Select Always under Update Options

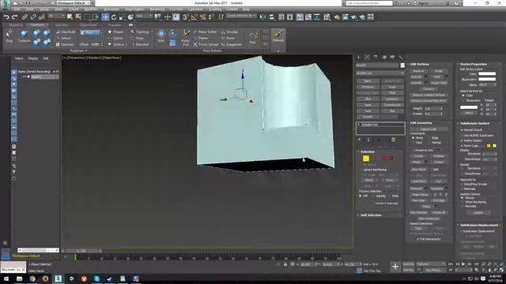463,198
